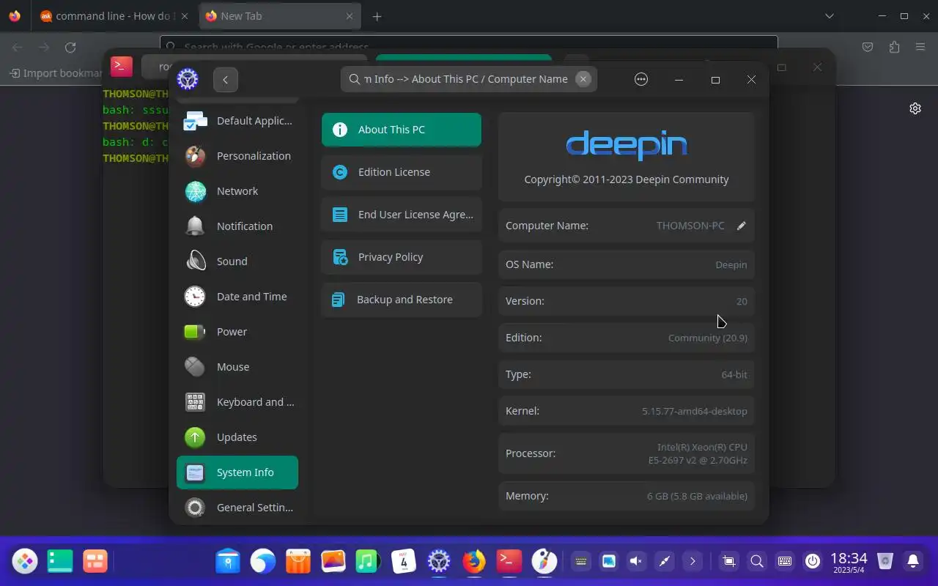Open Firefox extensions puzzle icon
This screenshot has height=586, width=938.
click(x=894, y=47)
